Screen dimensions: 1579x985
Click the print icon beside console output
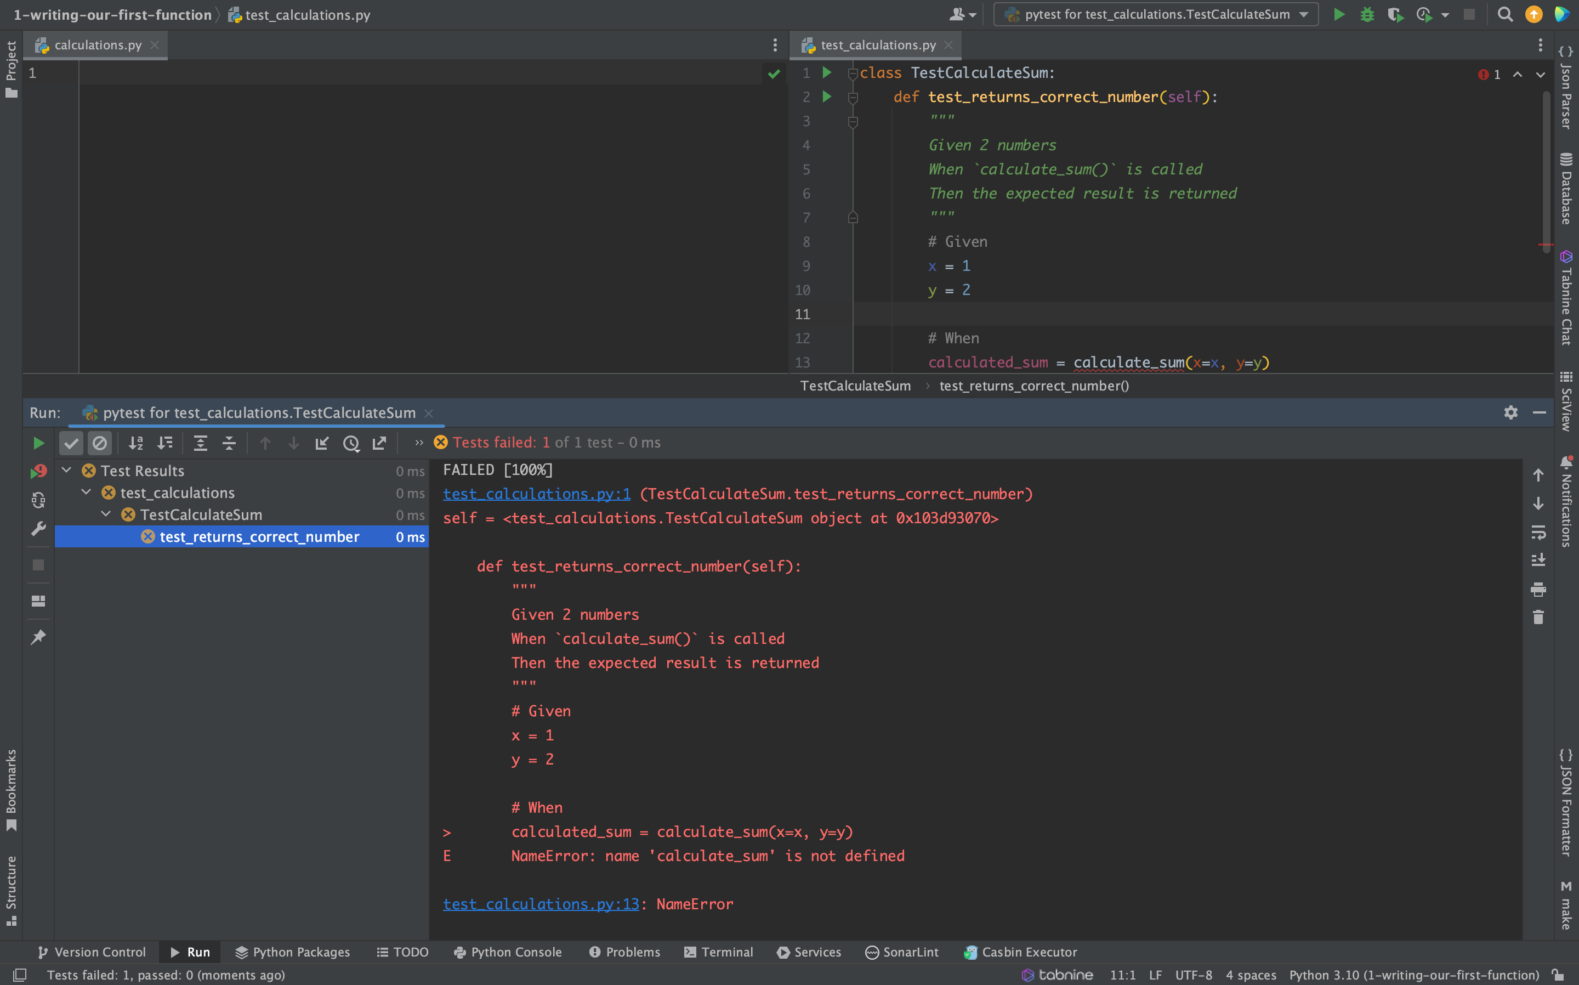(x=1538, y=590)
